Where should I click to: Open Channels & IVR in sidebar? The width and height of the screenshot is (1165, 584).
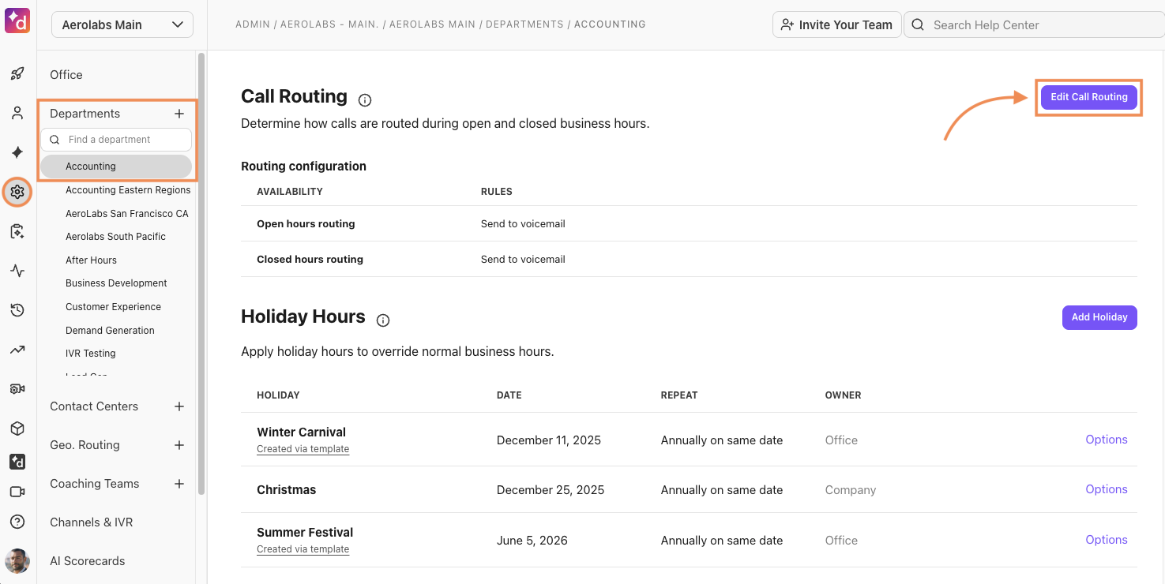(92, 522)
